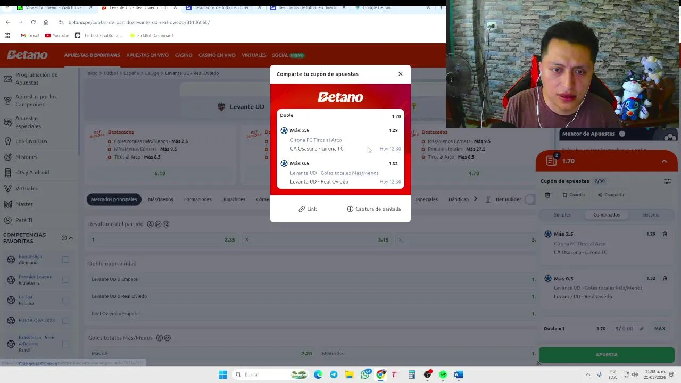Viewport: 681px width, 383px height.
Task: Open Los favoritos medal icon
Action: 7,141
